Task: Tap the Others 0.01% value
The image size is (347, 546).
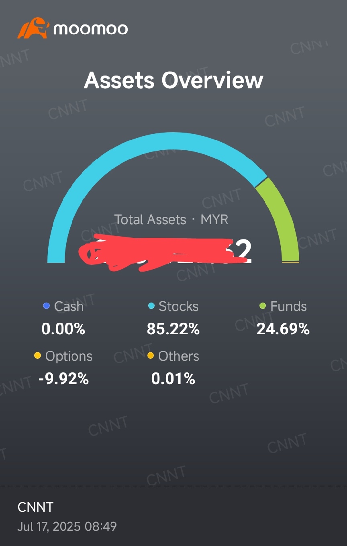Action: (x=173, y=379)
